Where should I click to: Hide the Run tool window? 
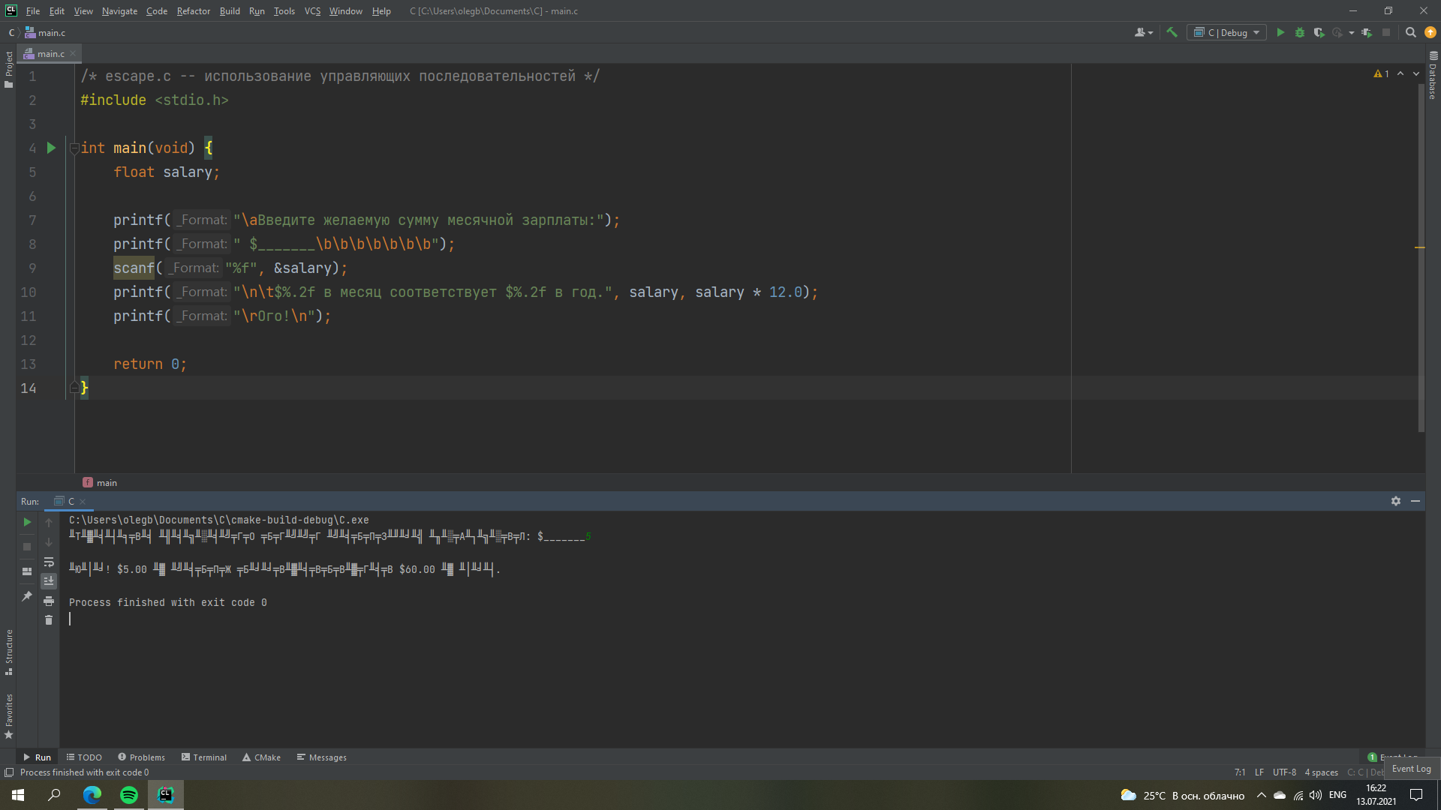coord(1415,501)
